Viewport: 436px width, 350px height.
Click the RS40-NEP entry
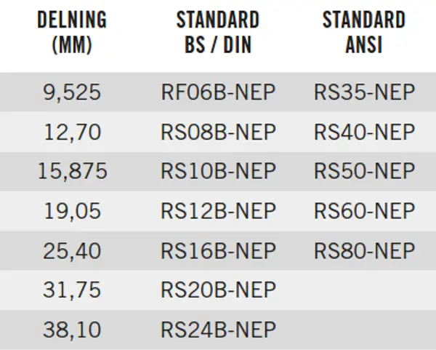point(364,132)
